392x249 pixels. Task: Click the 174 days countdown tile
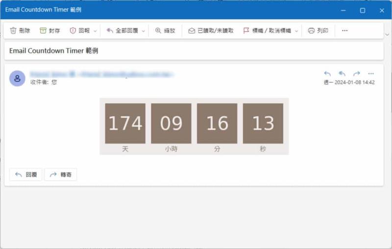click(125, 124)
